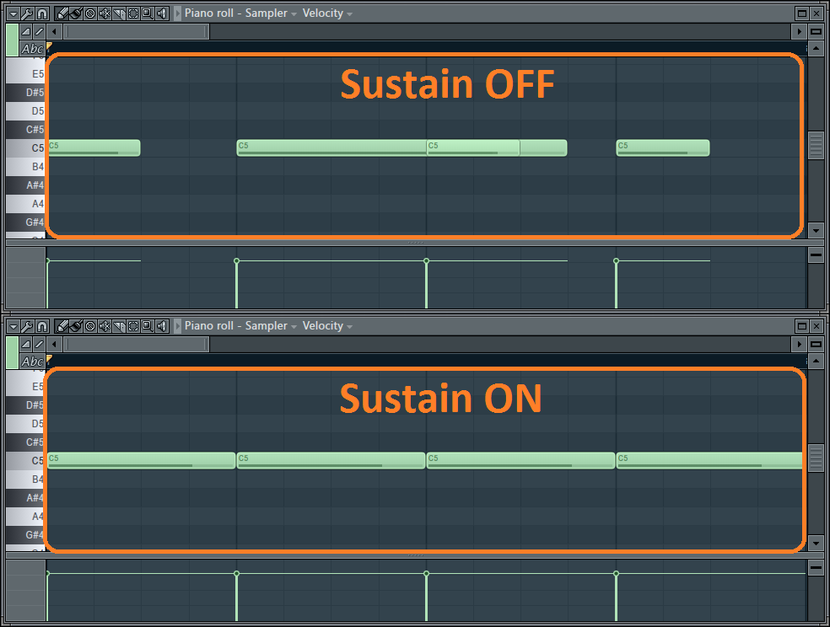Select the Paint brush tool in top piano roll
Image resolution: width=830 pixels, height=627 pixels.
tap(75, 13)
